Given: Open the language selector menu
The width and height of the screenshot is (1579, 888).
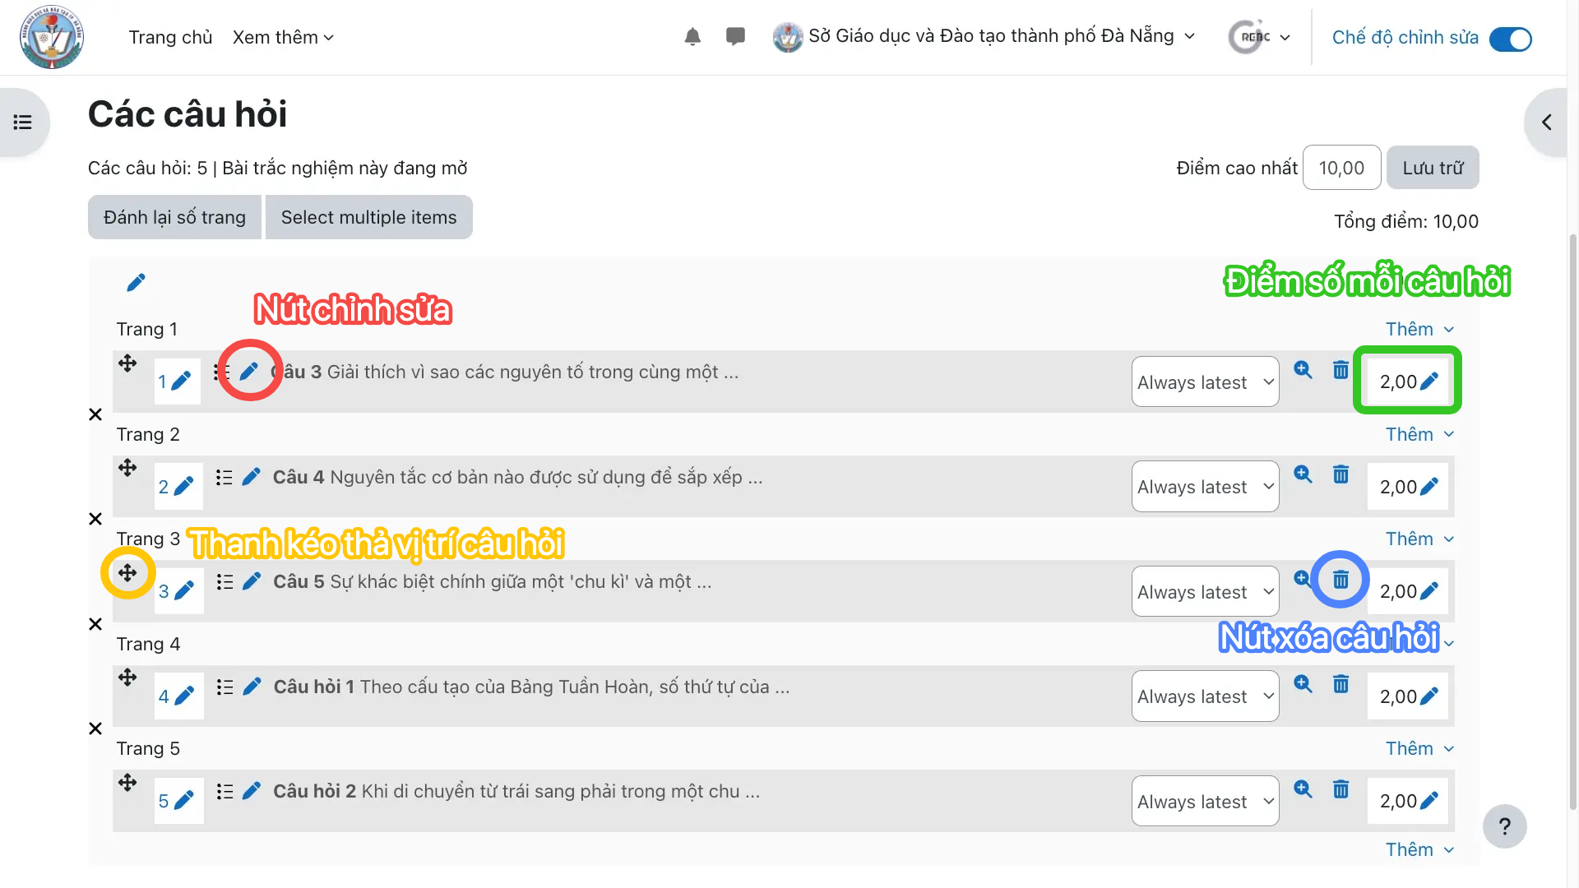Looking at the screenshot, I should tap(1259, 37).
